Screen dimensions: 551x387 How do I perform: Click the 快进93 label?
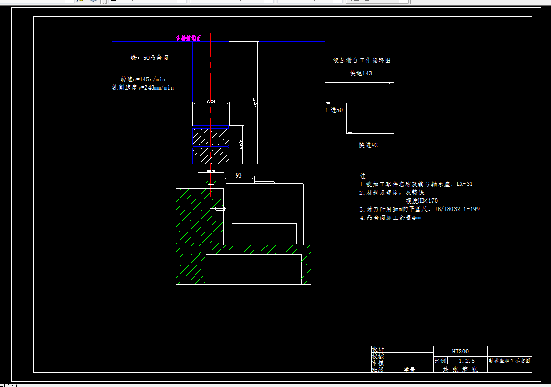[x=368, y=145]
